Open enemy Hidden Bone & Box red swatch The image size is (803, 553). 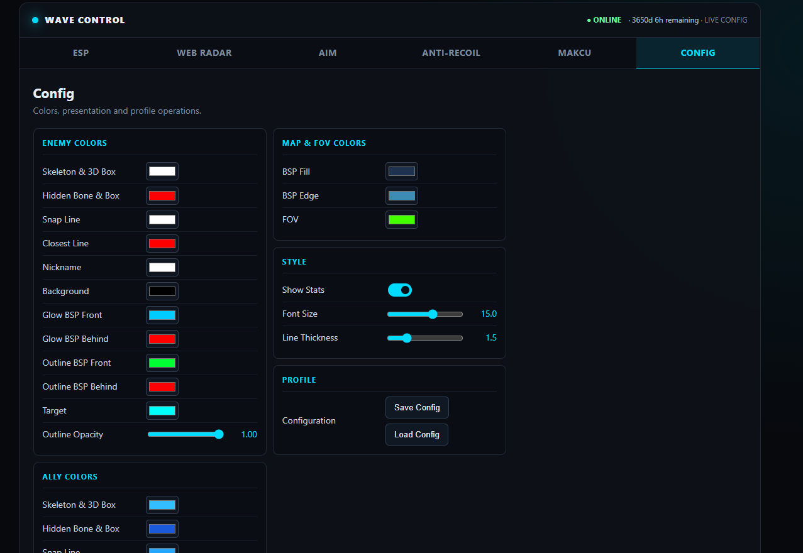[162, 195]
